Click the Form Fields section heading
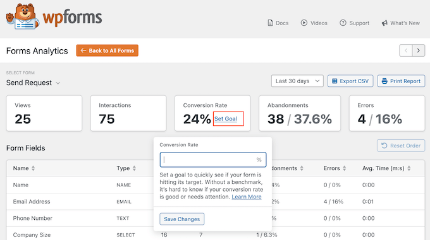This screenshot has width=430, height=242. click(x=26, y=148)
